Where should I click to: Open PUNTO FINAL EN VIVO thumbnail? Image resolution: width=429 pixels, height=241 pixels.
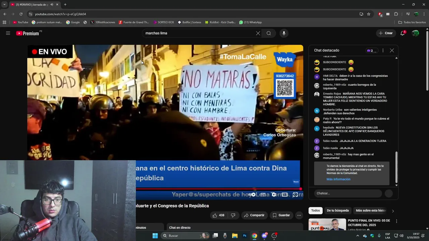point(327,224)
